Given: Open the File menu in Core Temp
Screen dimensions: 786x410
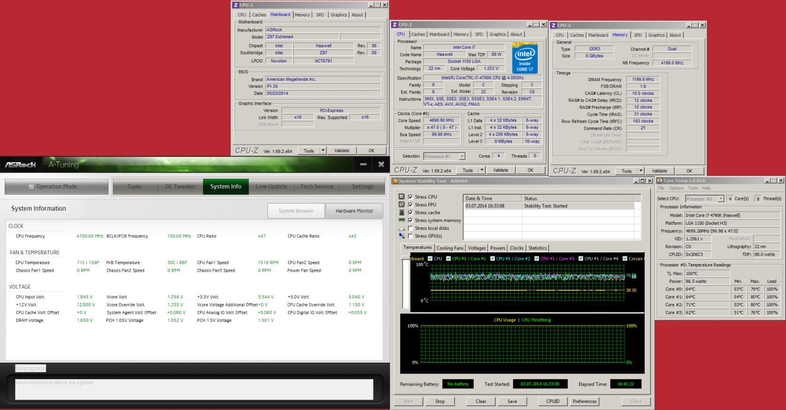Looking at the screenshot, I should [661, 188].
